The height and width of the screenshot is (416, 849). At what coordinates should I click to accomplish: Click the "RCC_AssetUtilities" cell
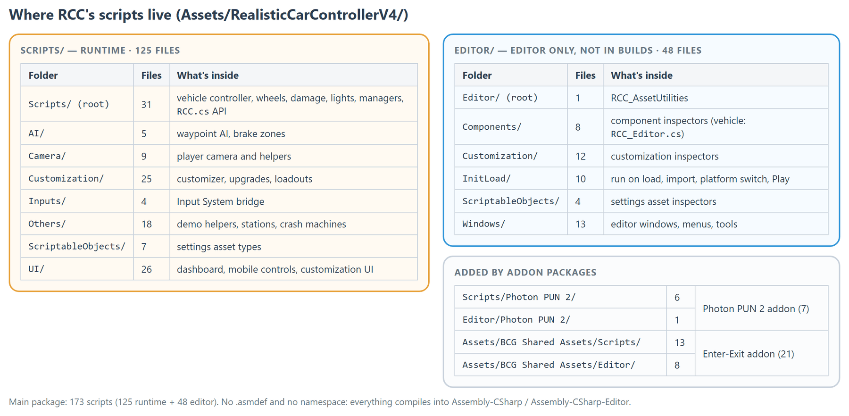[716, 98]
